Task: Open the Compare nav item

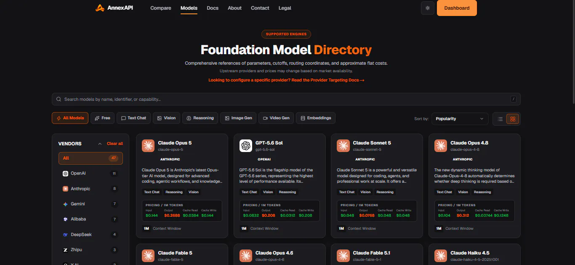Action: 161,8
